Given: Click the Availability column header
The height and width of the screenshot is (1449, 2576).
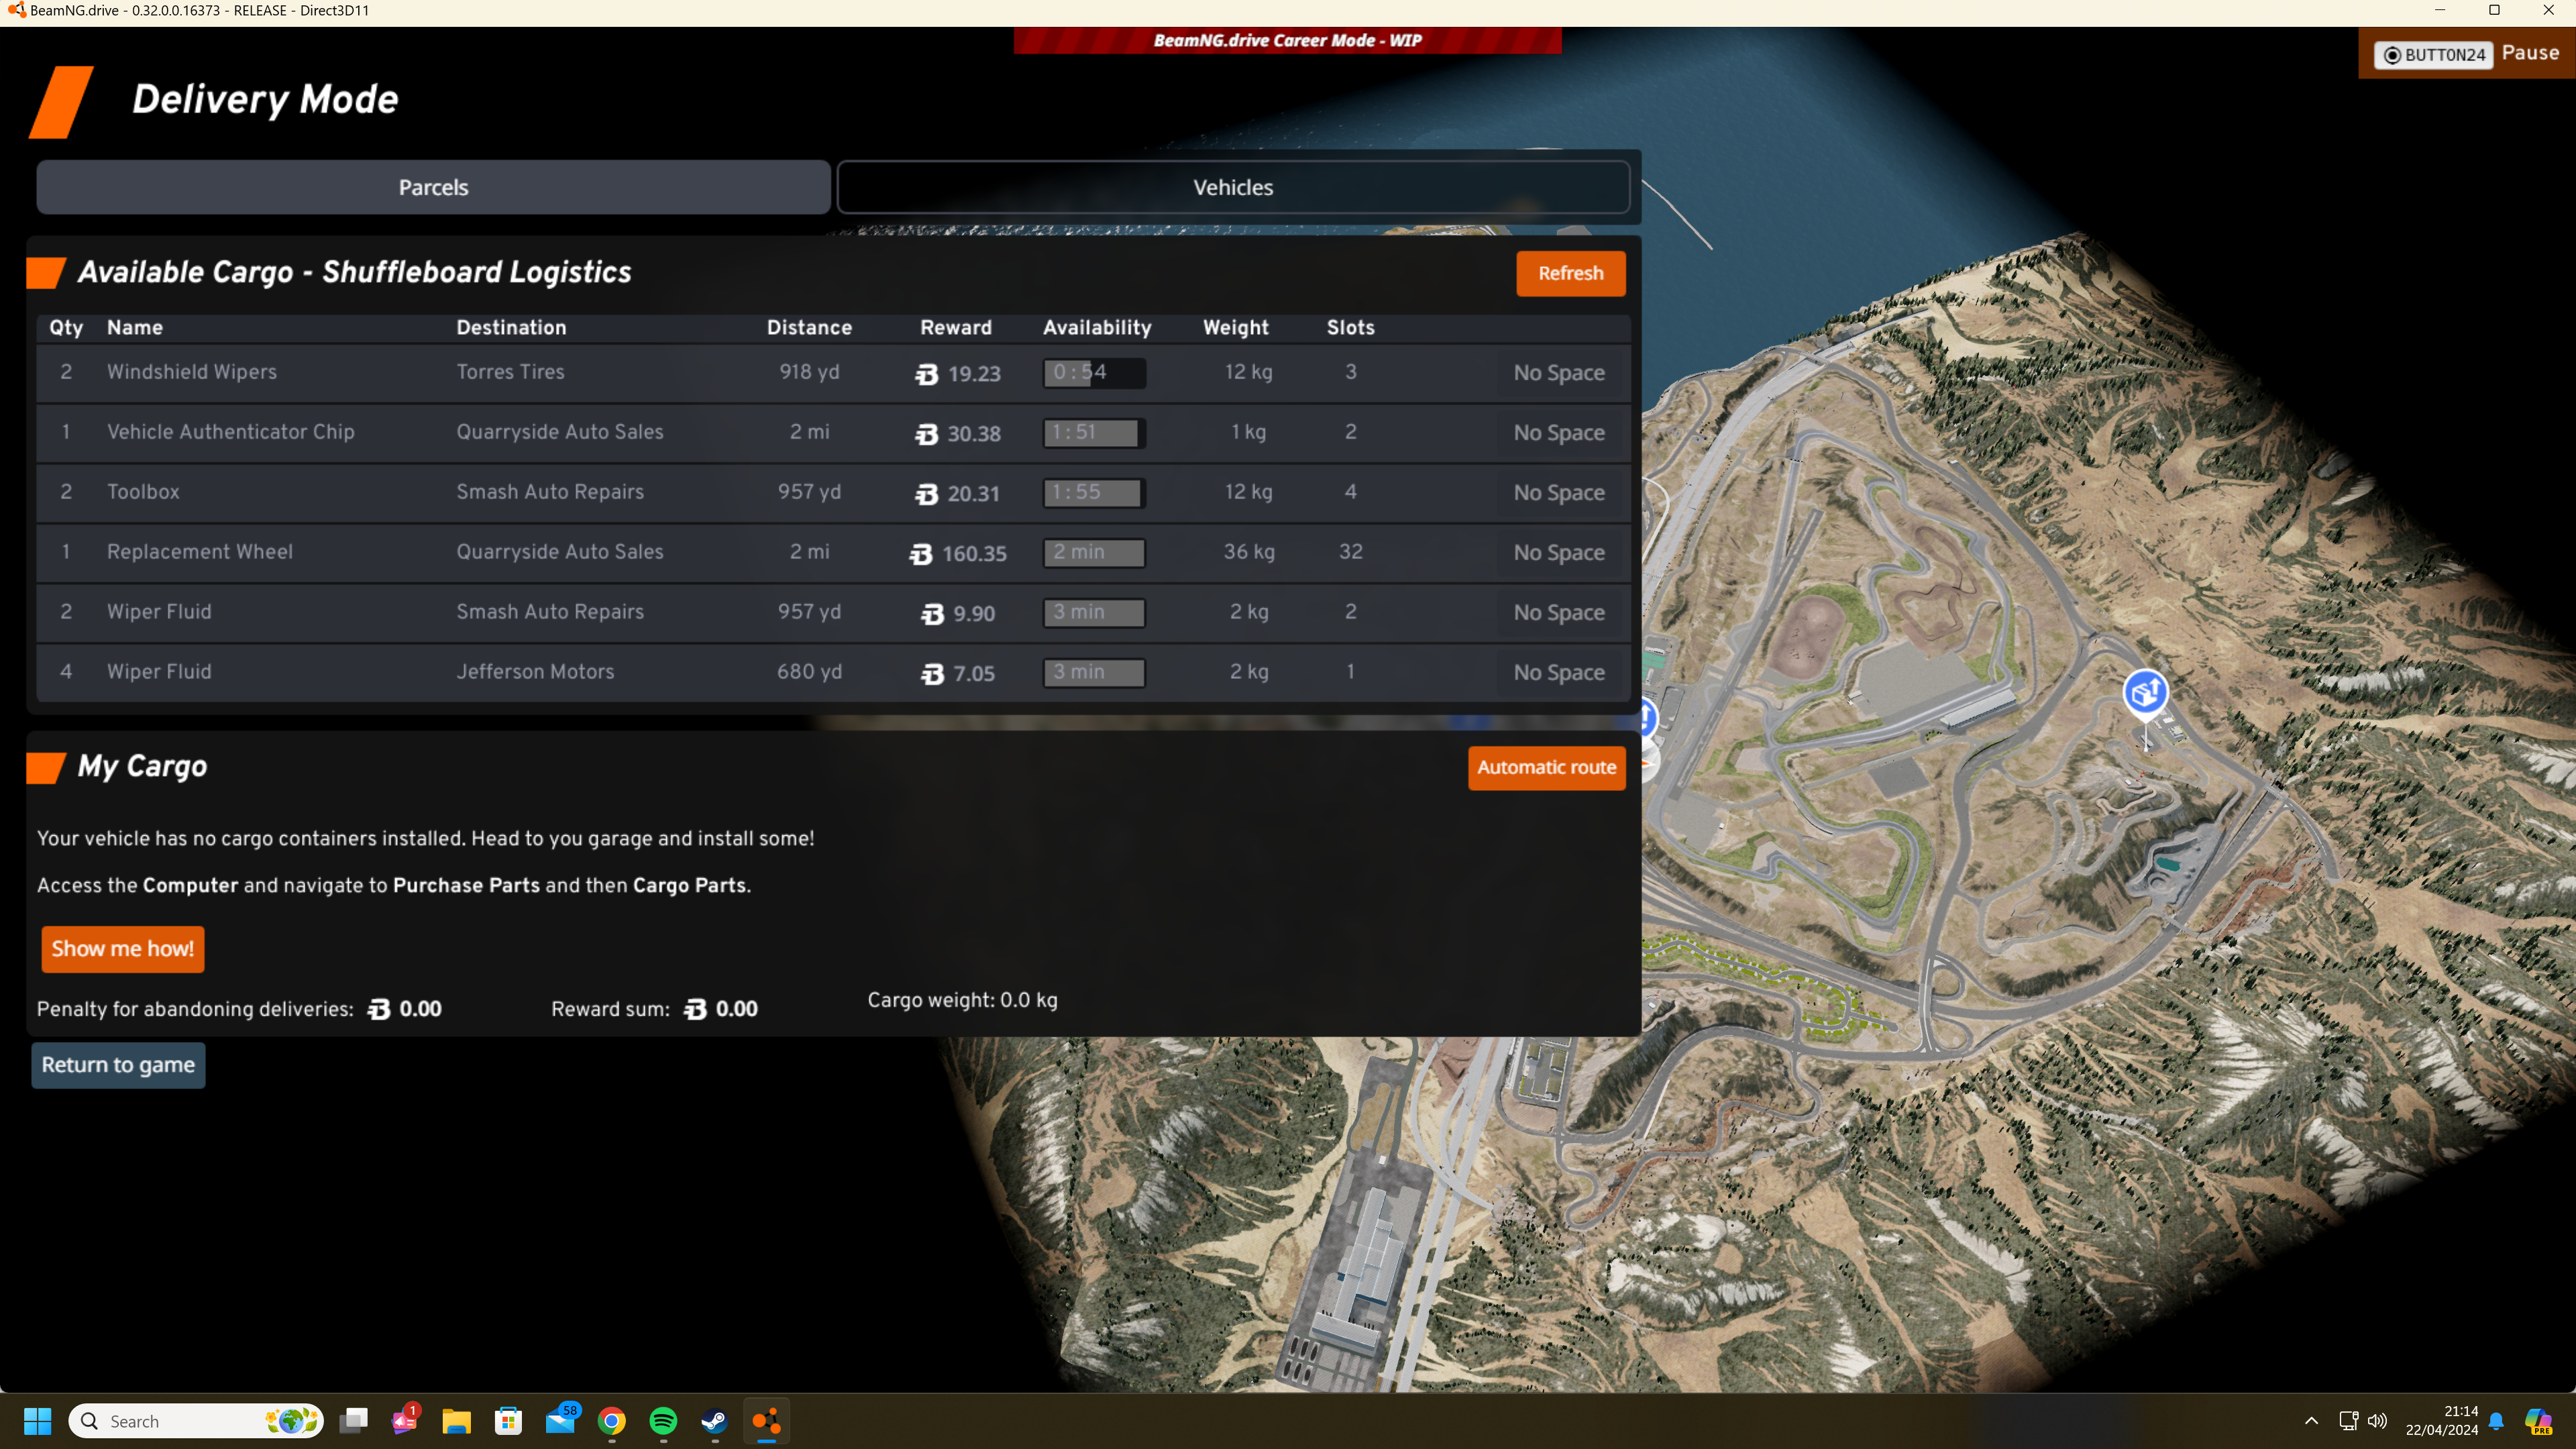Looking at the screenshot, I should tap(1097, 328).
